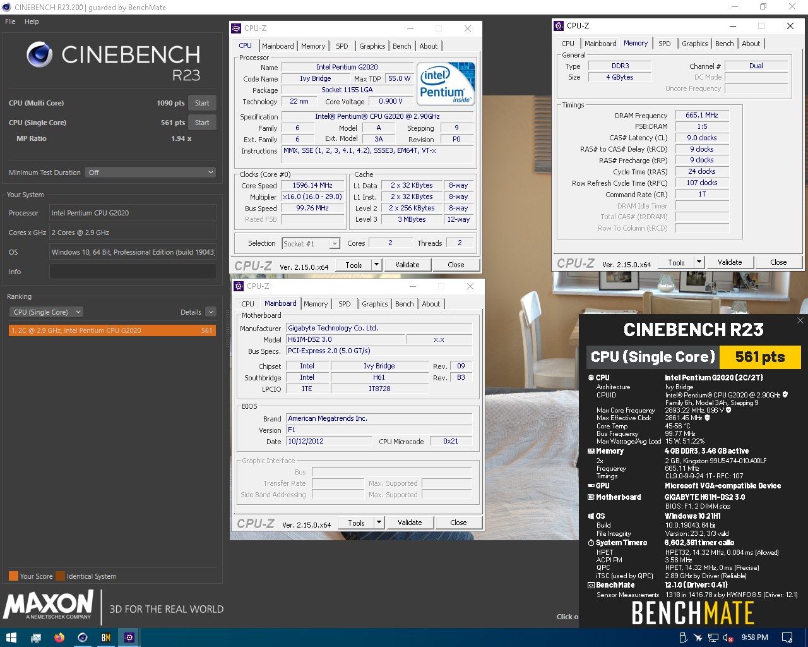Viewport: 808px width, 647px height.
Task: Open the system monitor taskbar icon
Action: tap(36, 638)
